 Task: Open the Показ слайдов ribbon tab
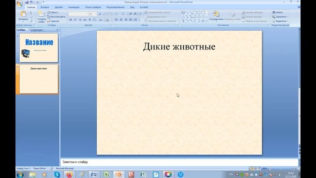pos(93,7)
